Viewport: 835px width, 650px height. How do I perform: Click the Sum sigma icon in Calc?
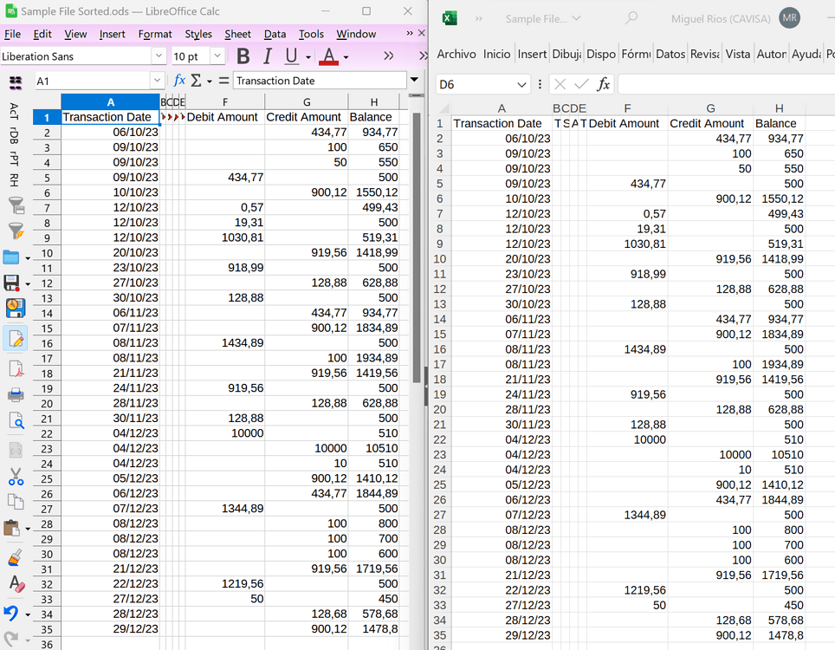pos(196,81)
